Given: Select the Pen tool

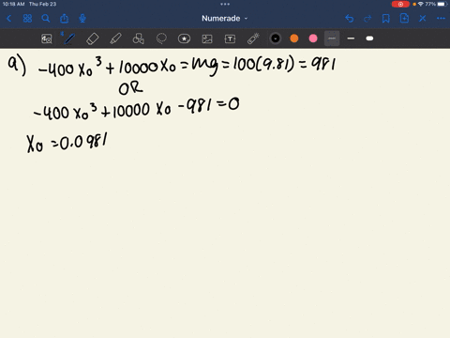Looking at the screenshot, I should (x=69, y=38).
